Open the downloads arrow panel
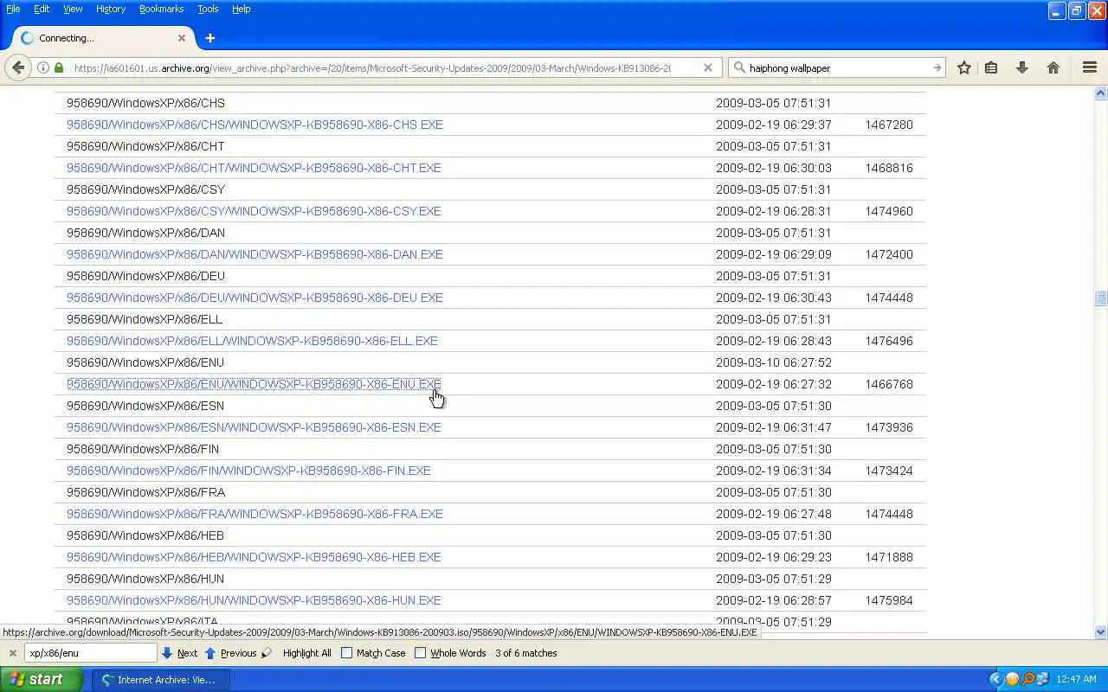The height and width of the screenshot is (692, 1108). 1022,67
